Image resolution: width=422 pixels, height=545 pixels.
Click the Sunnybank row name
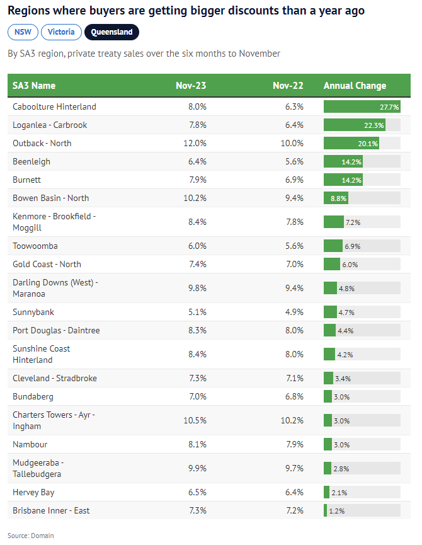pos(33,312)
